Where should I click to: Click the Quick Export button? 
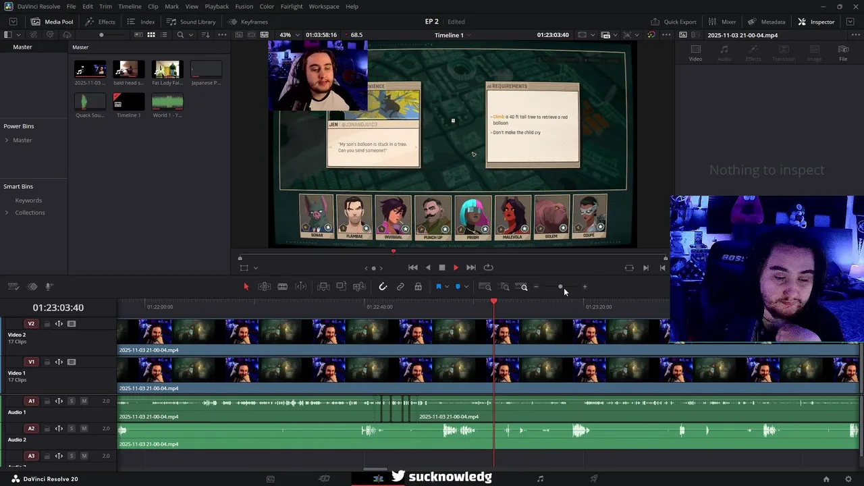coord(674,22)
